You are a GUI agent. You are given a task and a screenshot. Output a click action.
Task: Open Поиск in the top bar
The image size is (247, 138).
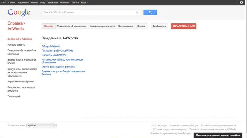[12, 3]
